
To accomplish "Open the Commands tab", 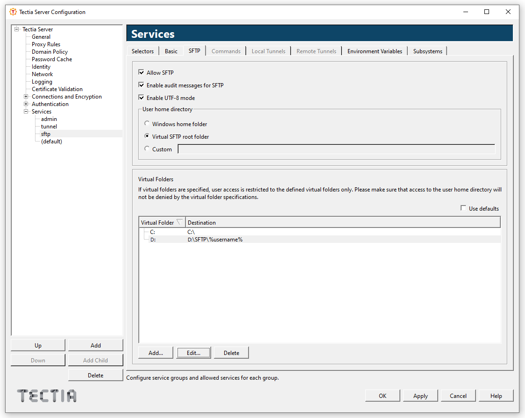I will point(226,51).
